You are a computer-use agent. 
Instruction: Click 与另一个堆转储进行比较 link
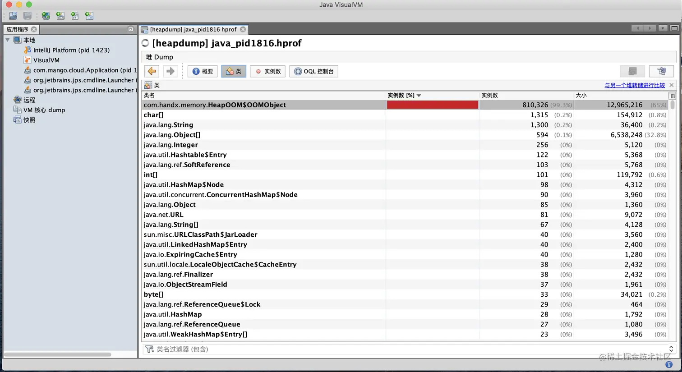pyautogui.click(x=635, y=85)
